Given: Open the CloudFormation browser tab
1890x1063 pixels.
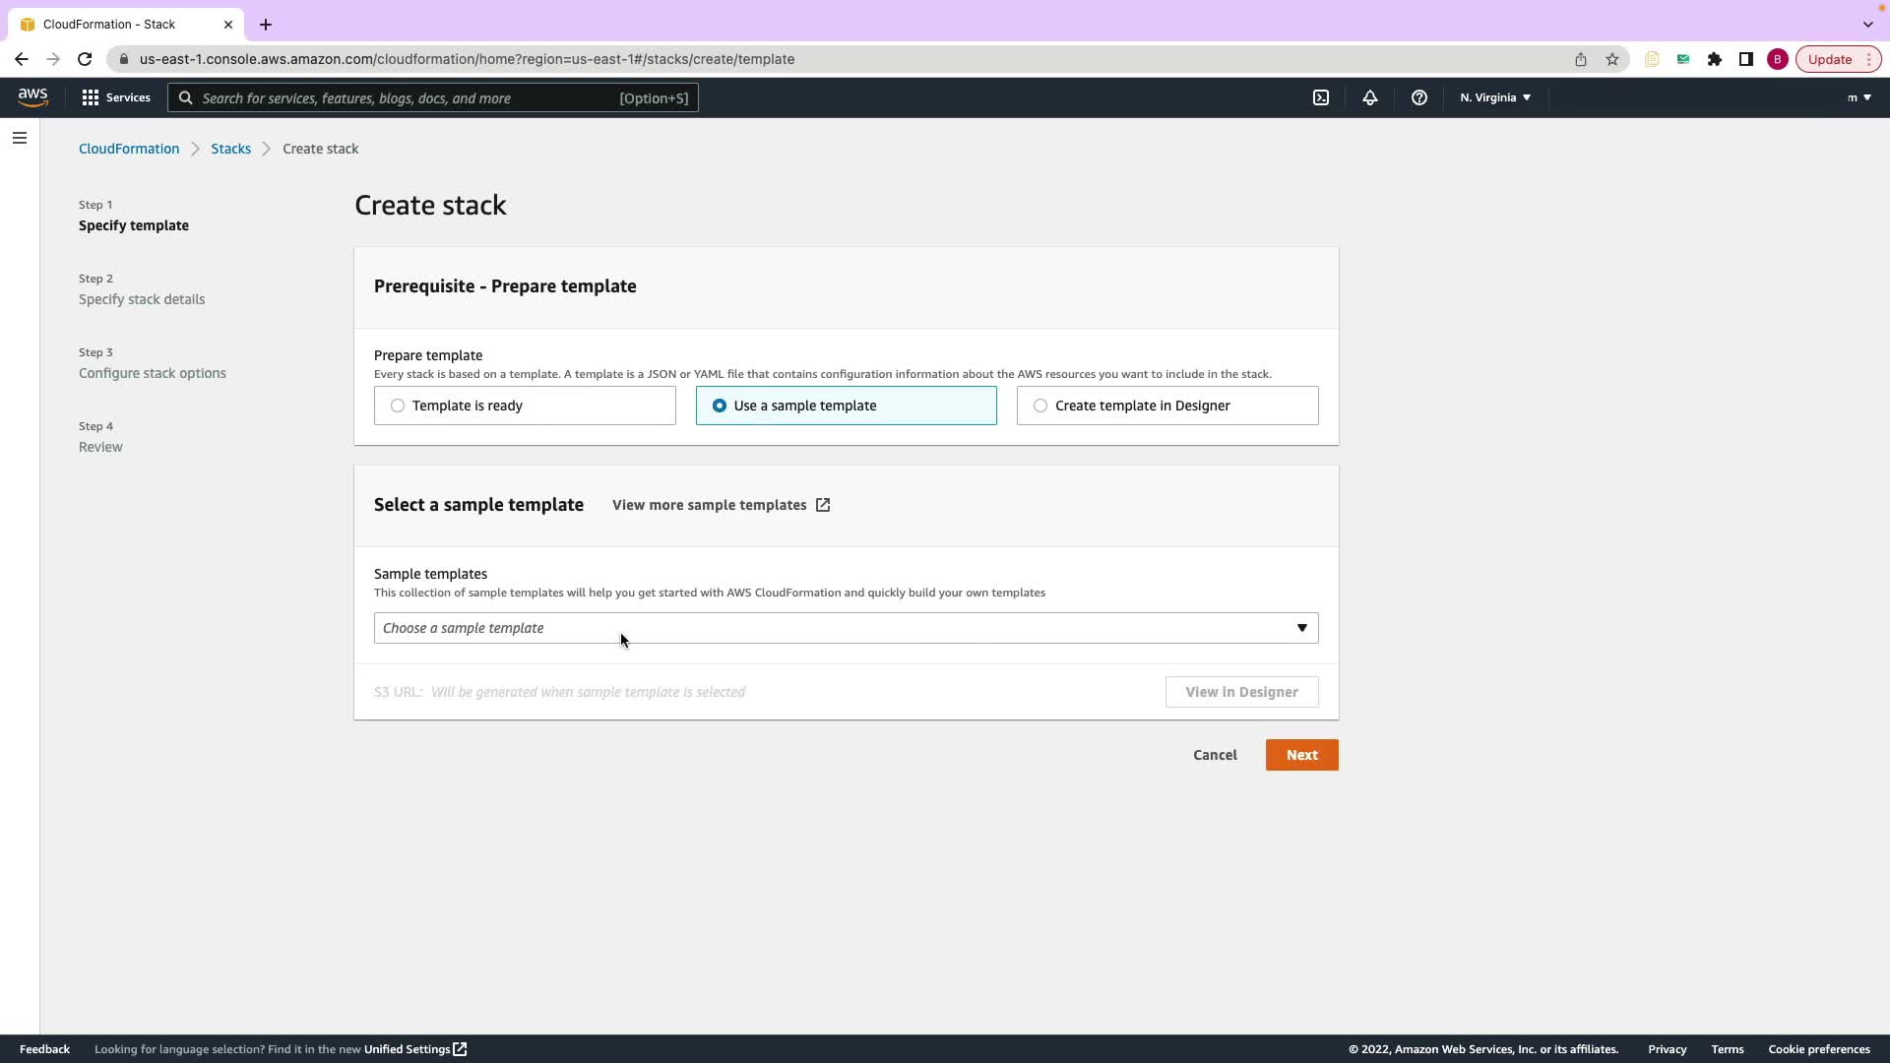Looking at the screenshot, I should click(109, 24).
